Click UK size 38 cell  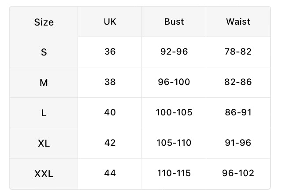110,82
